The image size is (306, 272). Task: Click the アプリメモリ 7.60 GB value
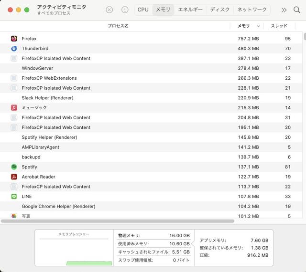click(x=260, y=240)
